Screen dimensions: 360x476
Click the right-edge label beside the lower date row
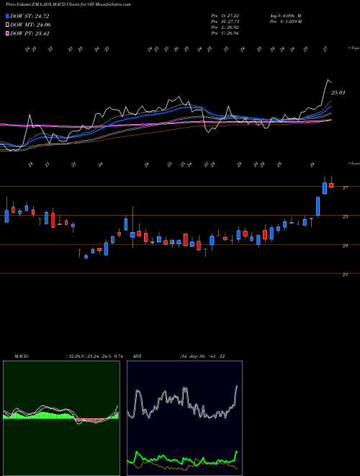(x=354, y=163)
